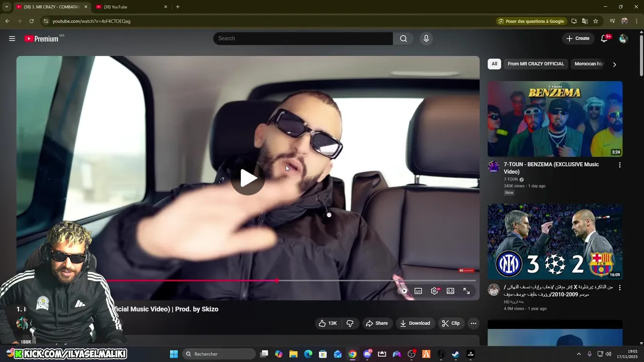Image resolution: width=644 pixels, height=362 pixels.
Task: Click the Inter video channel avatar
Action: pos(494,290)
